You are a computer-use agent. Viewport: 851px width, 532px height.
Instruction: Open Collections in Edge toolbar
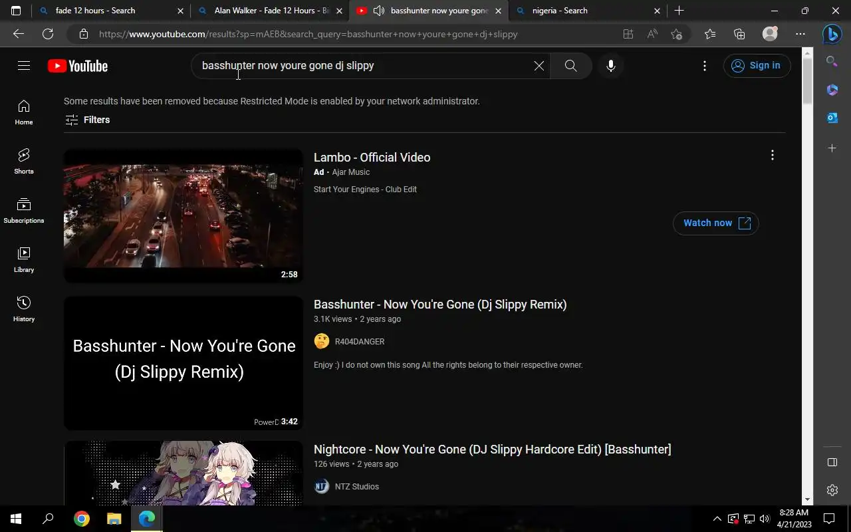click(x=739, y=34)
